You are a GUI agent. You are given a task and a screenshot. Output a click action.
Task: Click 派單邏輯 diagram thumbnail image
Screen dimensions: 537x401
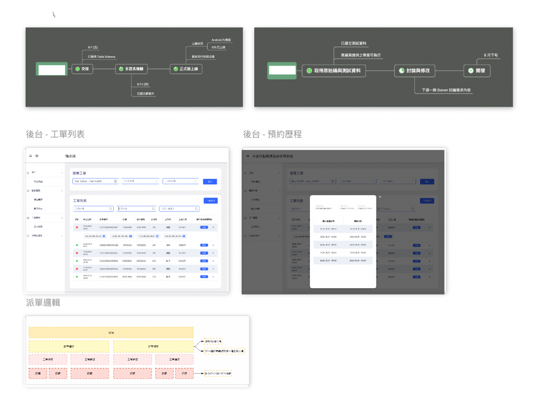[x=137, y=351]
